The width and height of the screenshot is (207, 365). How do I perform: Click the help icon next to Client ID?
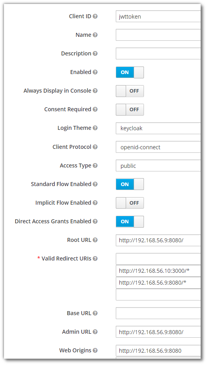(95, 16)
